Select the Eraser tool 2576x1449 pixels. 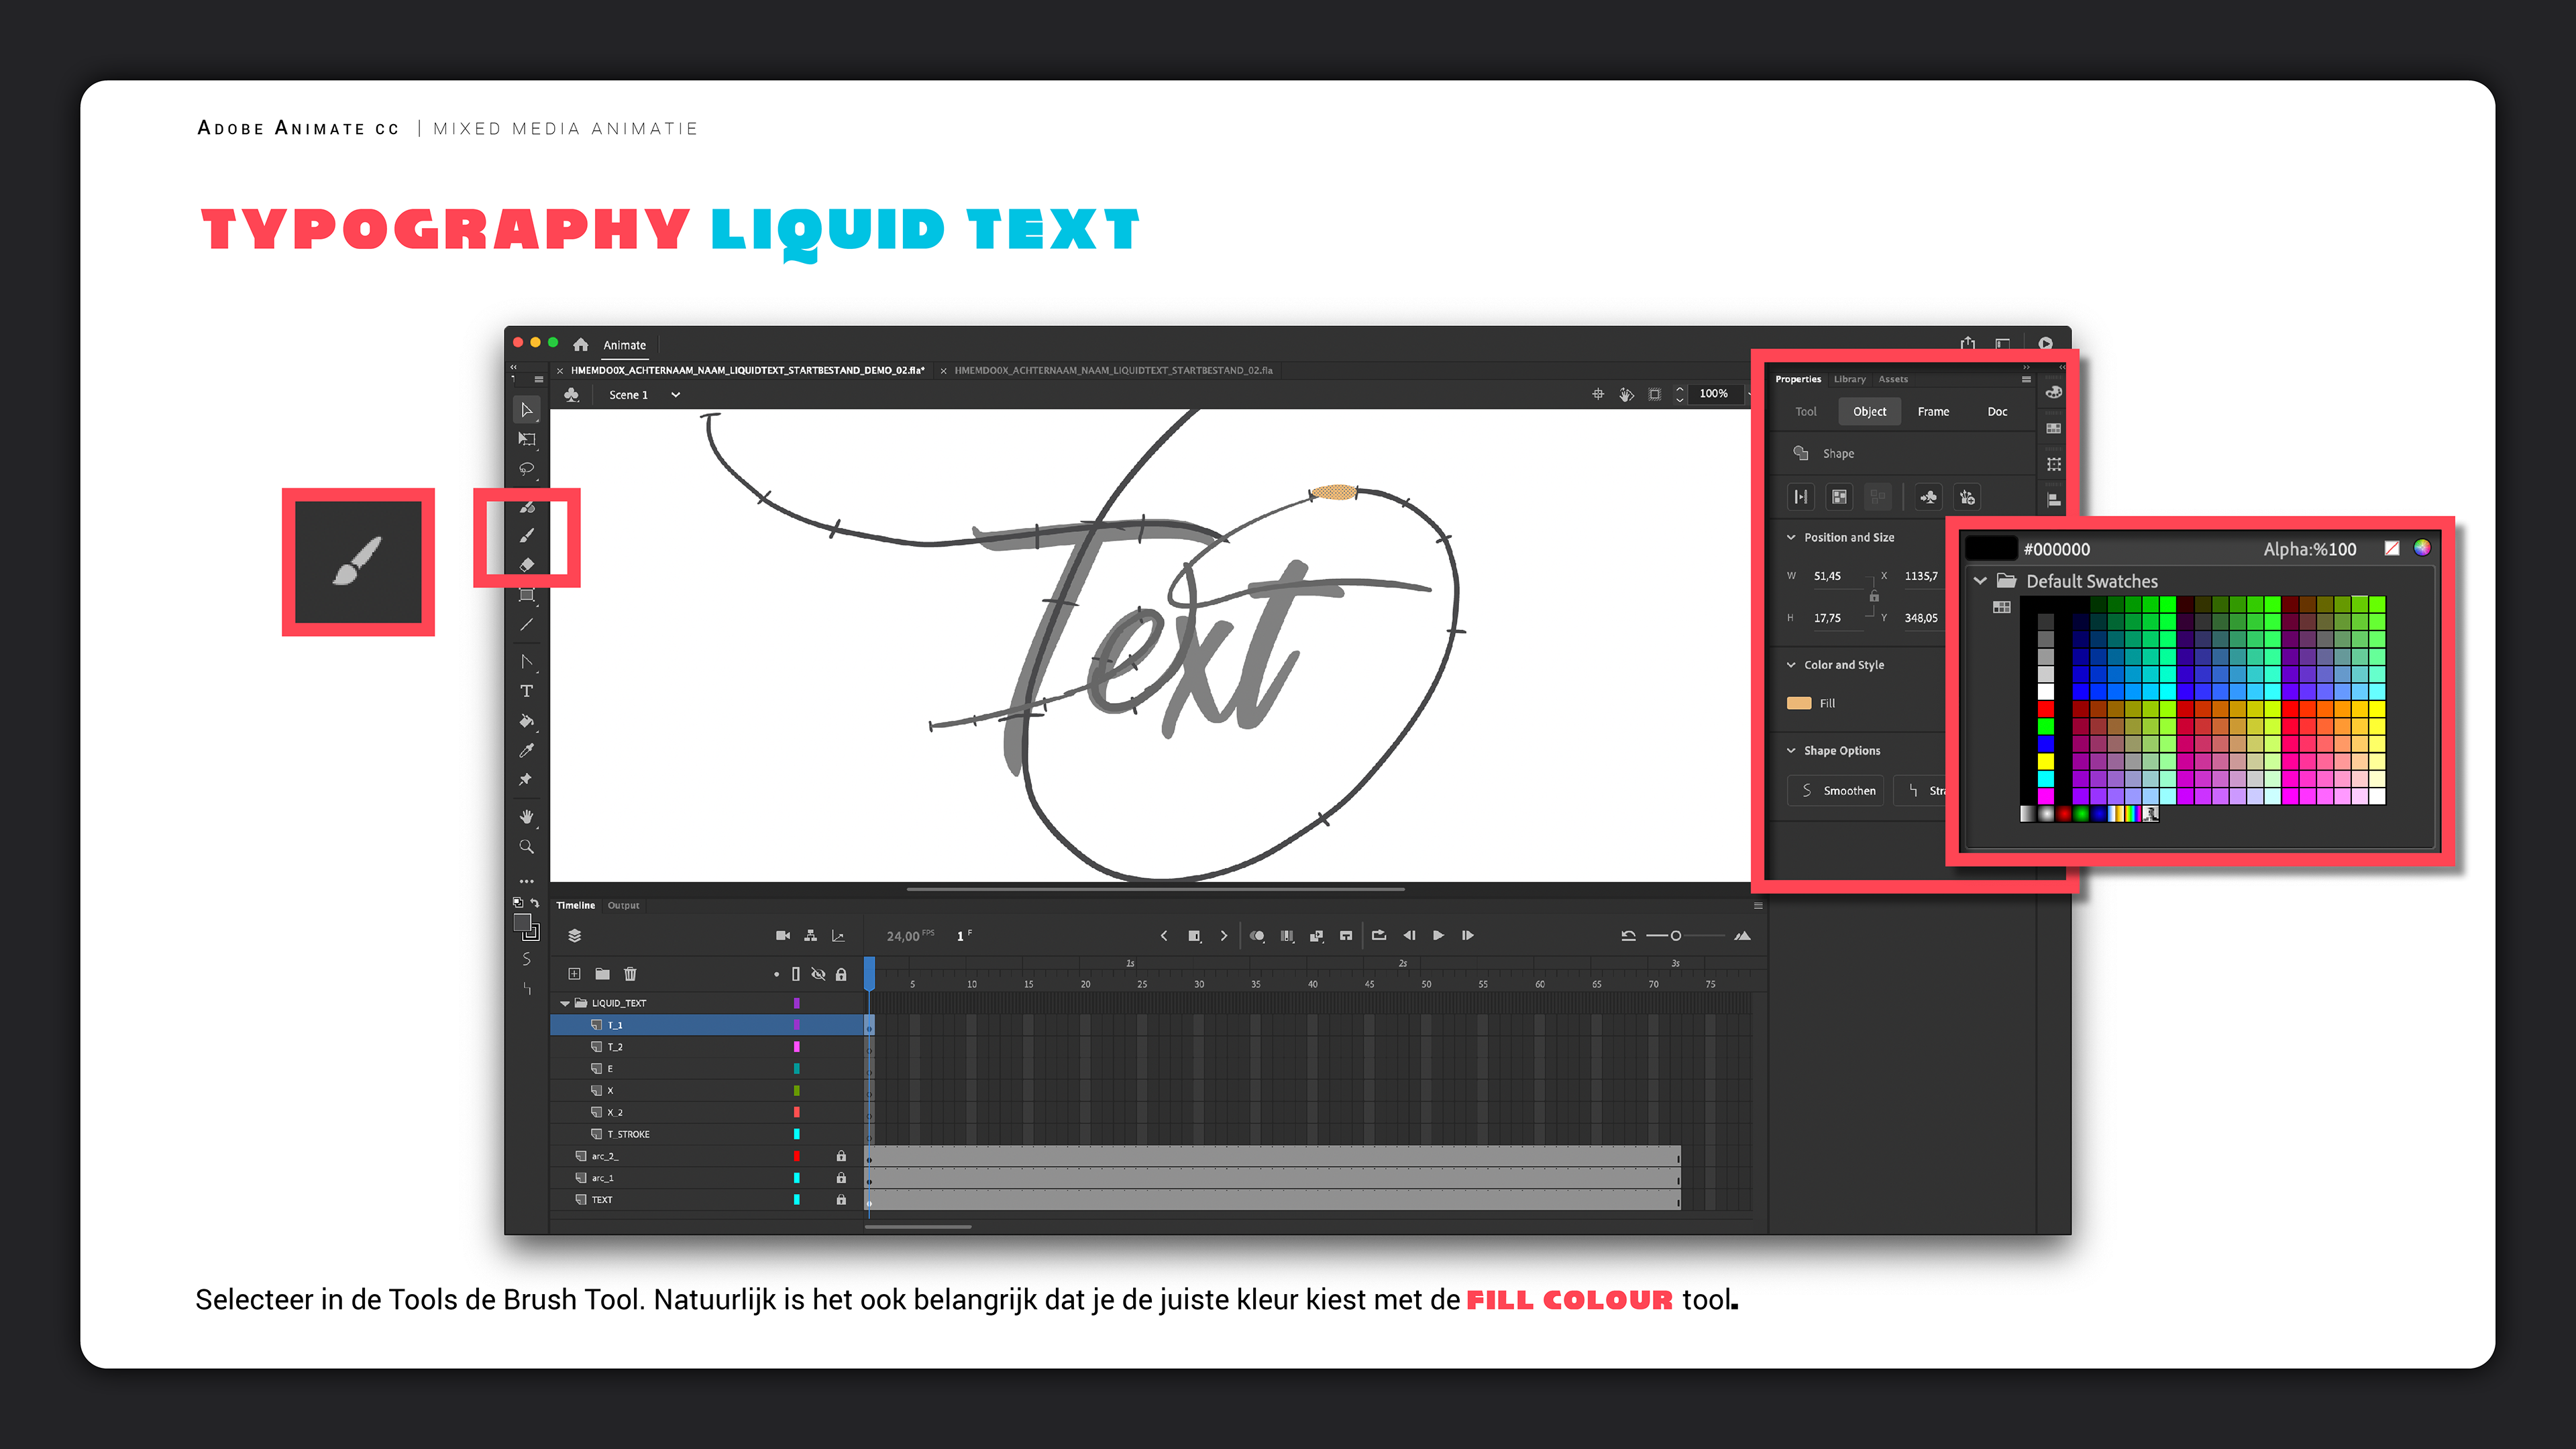[x=527, y=565]
